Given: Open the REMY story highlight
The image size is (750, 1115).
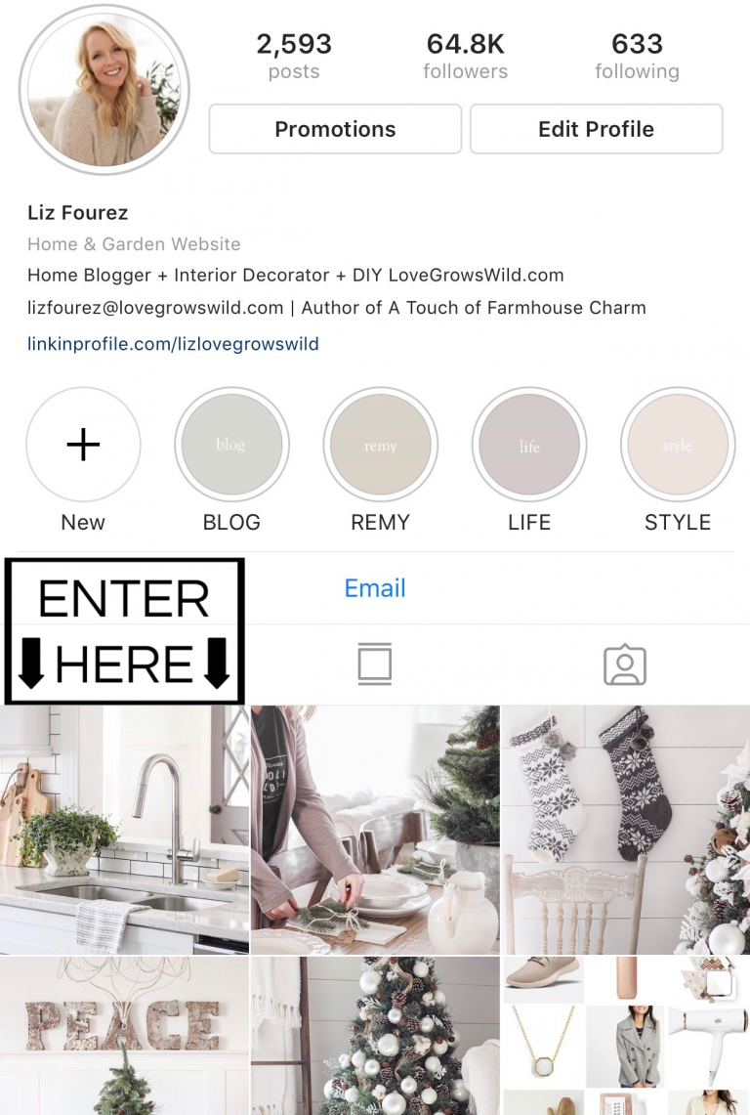Looking at the screenshot, I should point(380,445).
